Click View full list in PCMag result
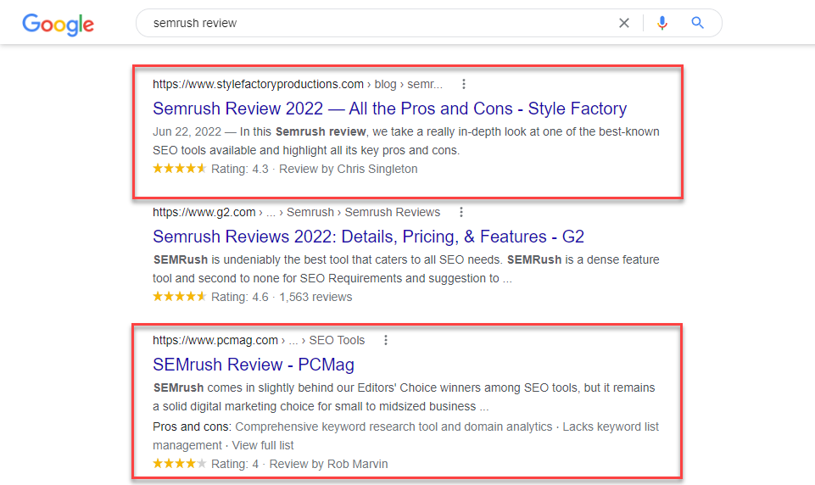The image size is (815, 485). (263, 445)
